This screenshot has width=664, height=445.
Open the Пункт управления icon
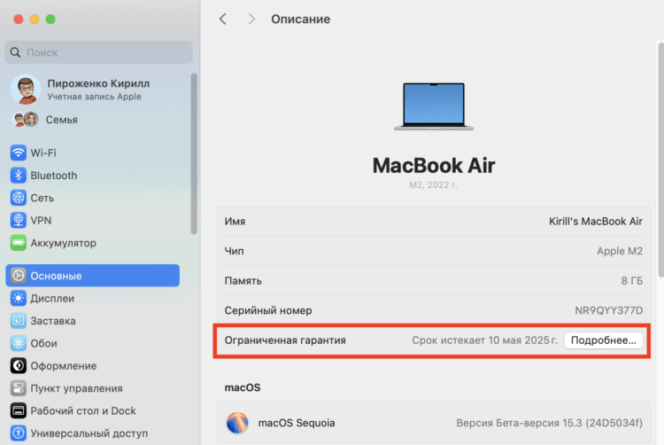pos(19,387)
